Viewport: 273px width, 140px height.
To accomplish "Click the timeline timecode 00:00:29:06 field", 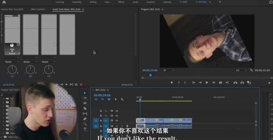I will click(102, 95).
